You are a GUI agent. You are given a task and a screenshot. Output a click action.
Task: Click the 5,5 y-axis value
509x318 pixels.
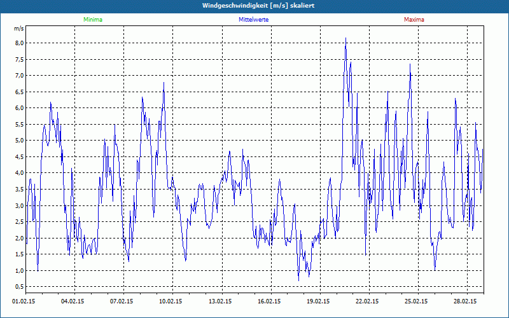coord(20,124)
